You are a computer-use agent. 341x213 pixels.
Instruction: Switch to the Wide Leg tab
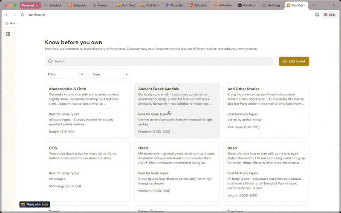point(272,6)
